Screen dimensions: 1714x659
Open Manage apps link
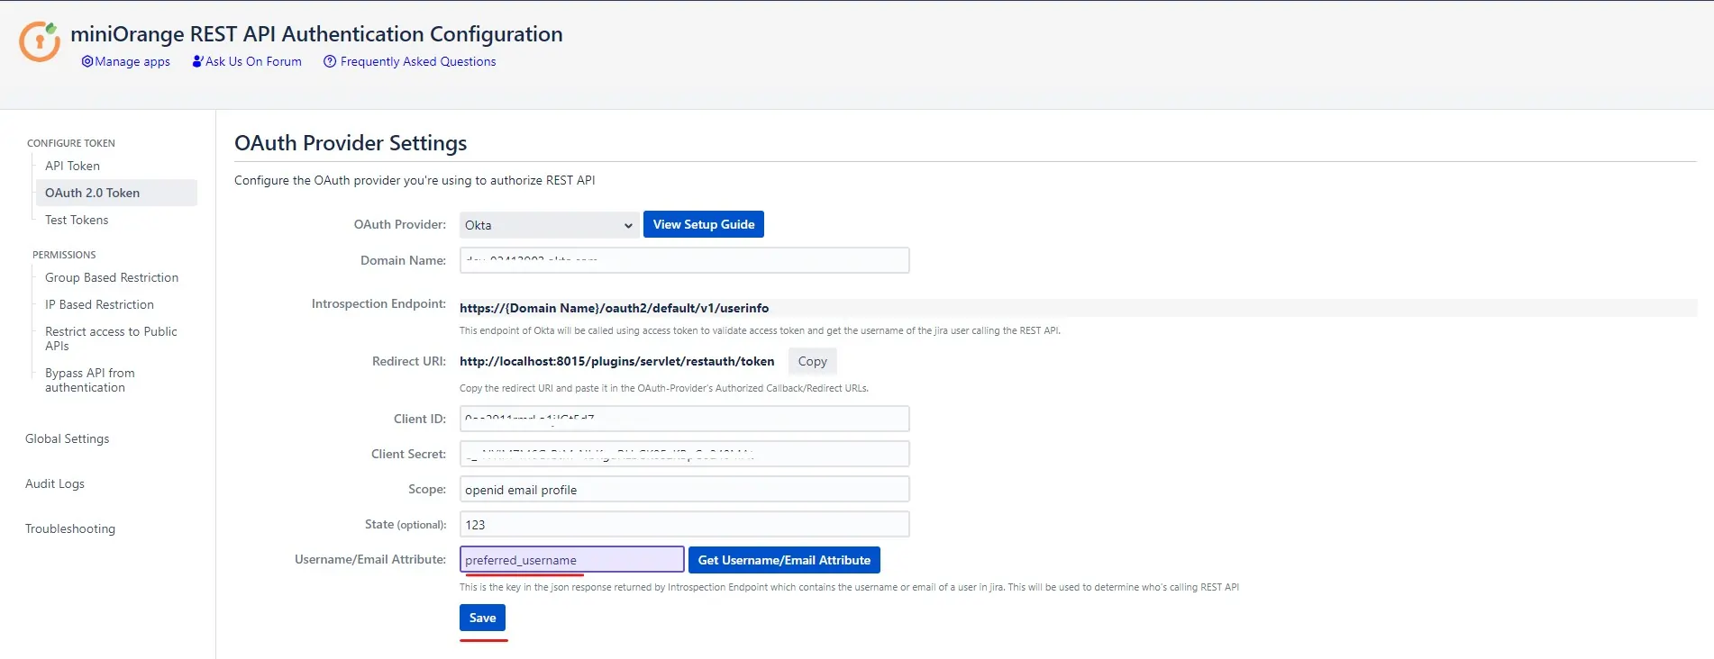(132, 61)
